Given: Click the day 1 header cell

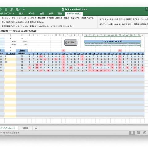Looking at the screenshot, I should click(30, 53).
